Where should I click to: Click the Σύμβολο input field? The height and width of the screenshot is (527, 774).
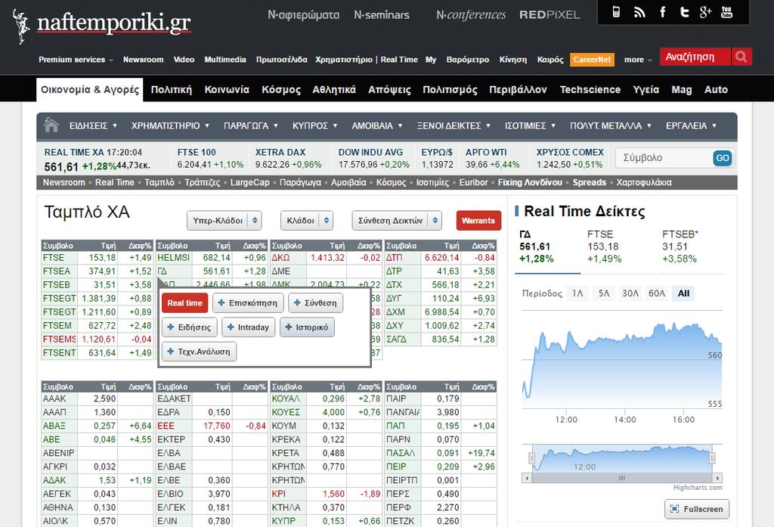click(x=665, y=158)
